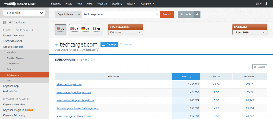Image resolution: width=273 pixels, height=119 pixels.
Task: Click the info icon beside google.com database
Action: (x=98, y=50)
